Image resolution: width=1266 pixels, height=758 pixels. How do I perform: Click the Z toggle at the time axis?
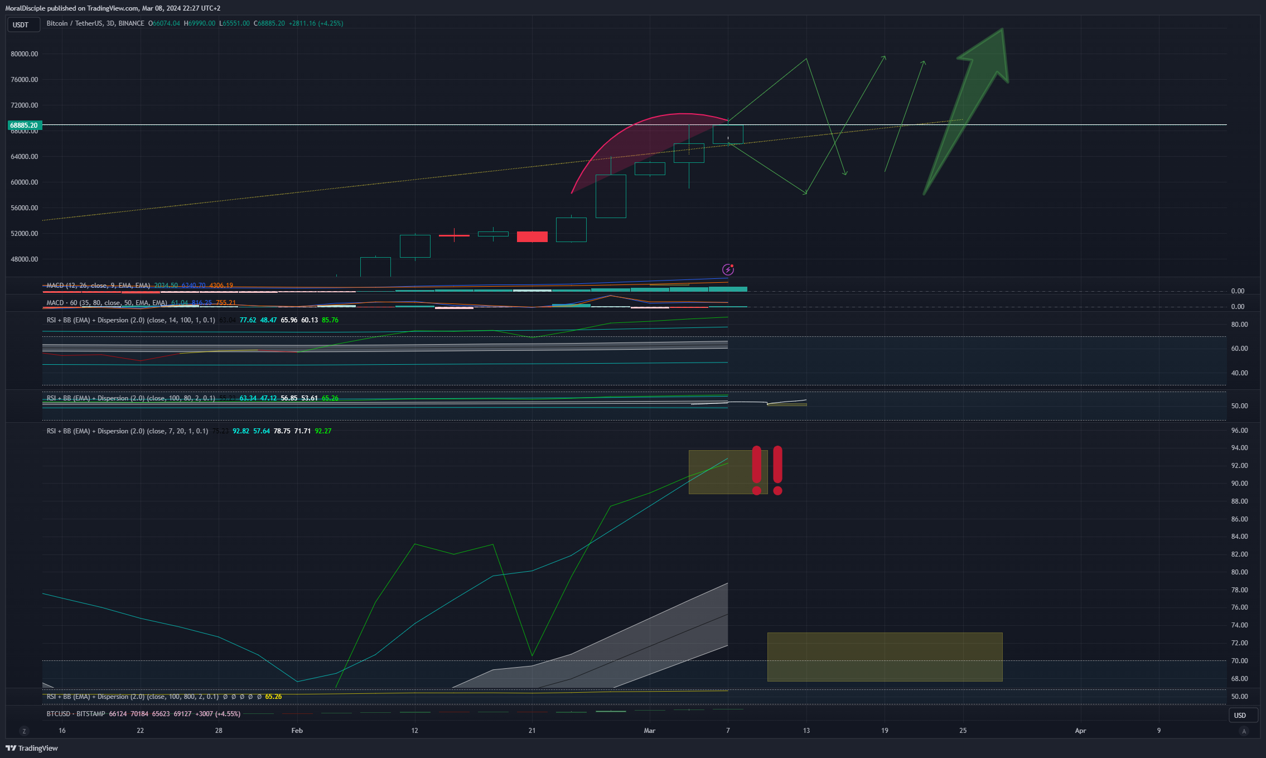click(x=24, y=731)
